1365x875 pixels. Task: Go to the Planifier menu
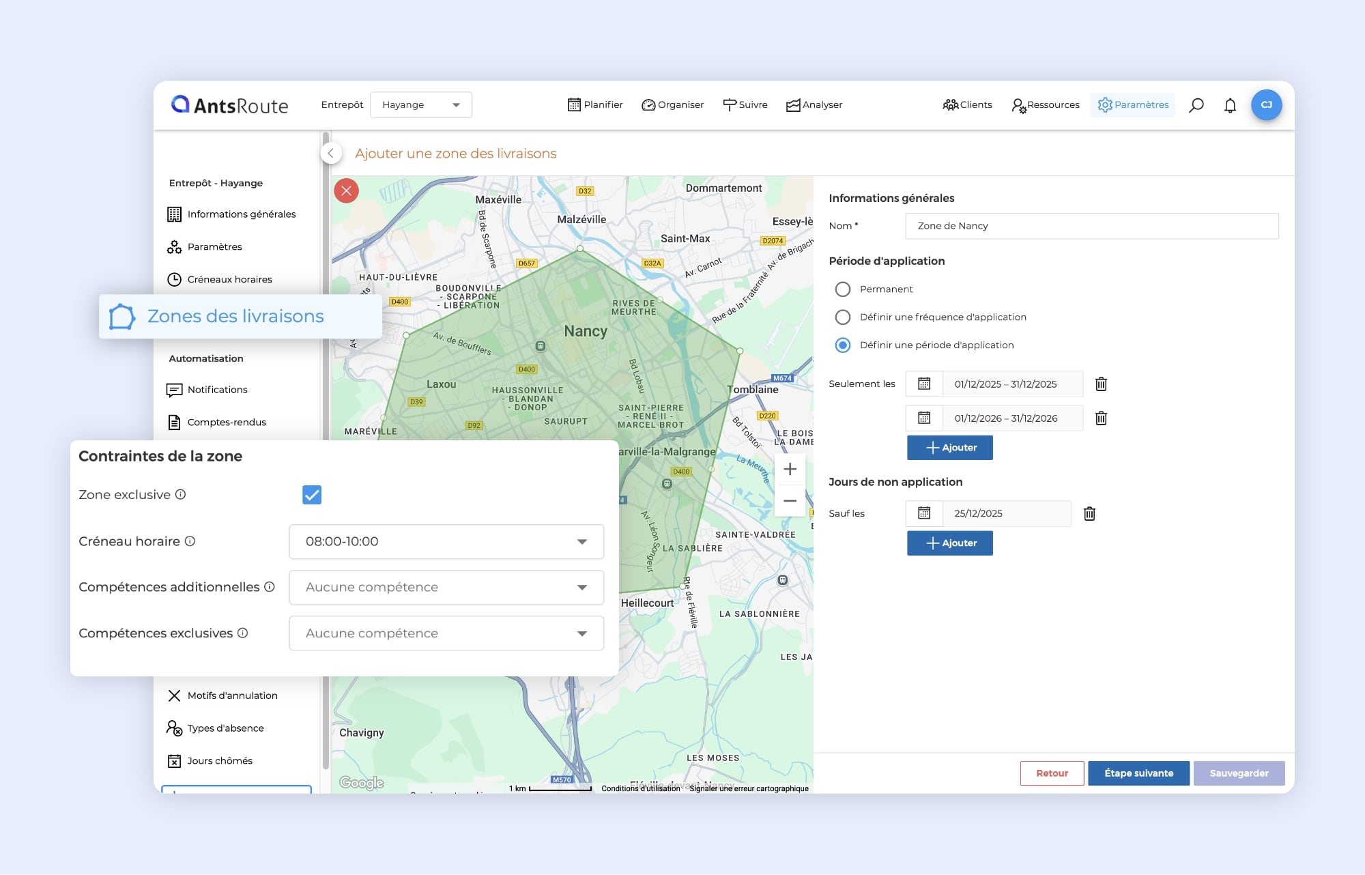click(595, 105)
